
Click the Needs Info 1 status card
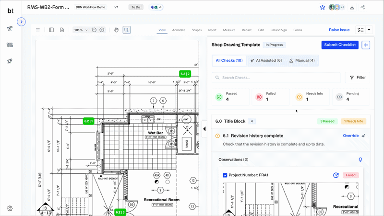coord(311,97)
